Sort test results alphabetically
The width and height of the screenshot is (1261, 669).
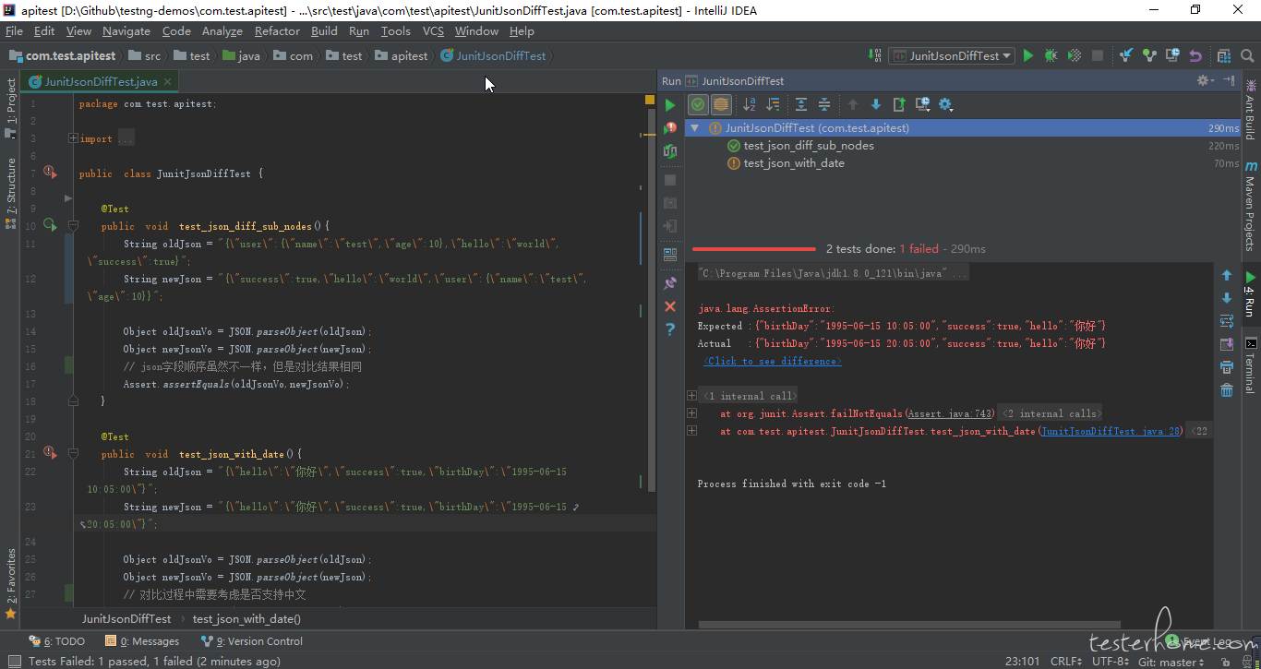750,104
